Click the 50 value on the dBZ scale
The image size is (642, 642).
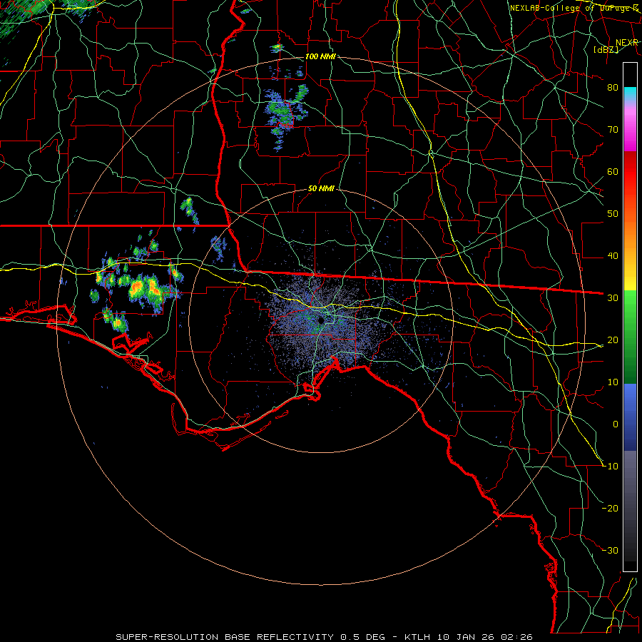613,214
